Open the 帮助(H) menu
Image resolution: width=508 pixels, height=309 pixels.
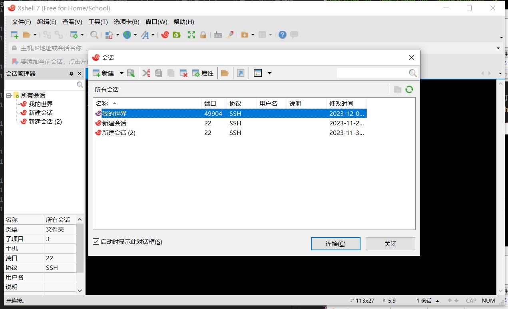click(x=184, y=22)
